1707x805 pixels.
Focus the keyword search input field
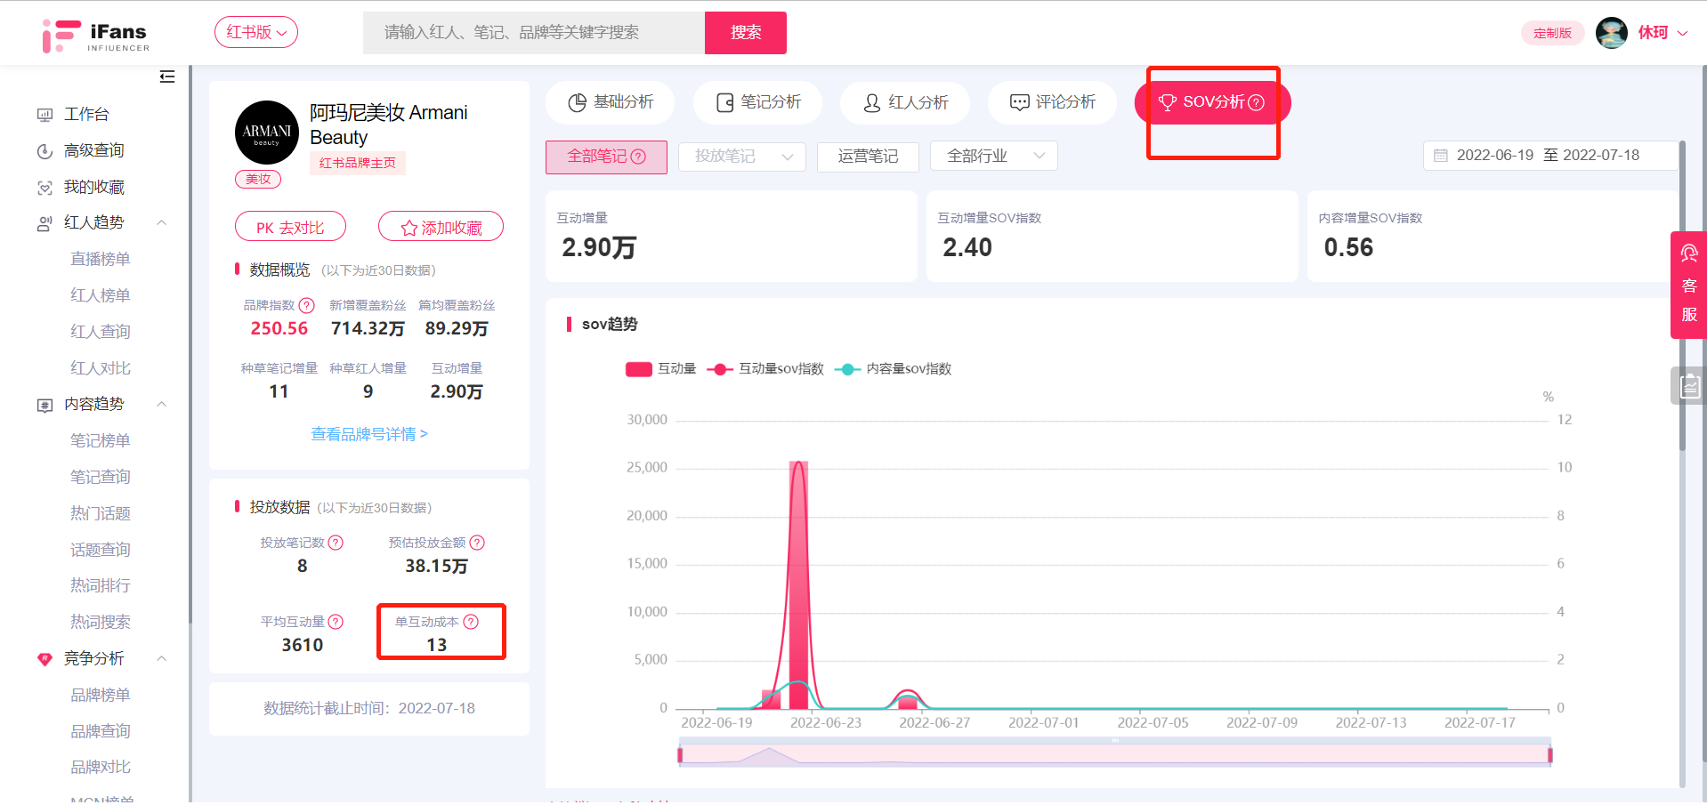click(x=534, y=33)
